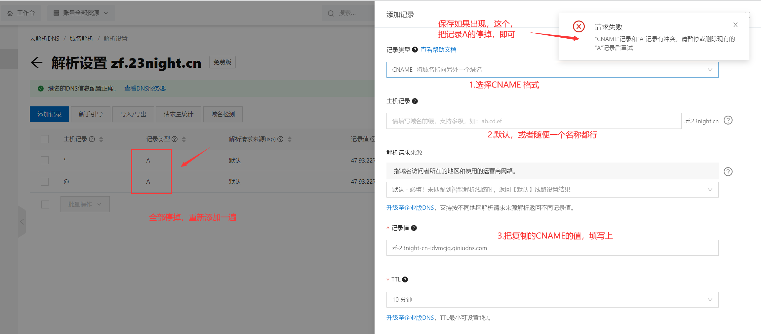Go to 域名解析 breadcrumb
This screenshot has width=761, height=334.
pyautogui.click(x=82, y=39)
